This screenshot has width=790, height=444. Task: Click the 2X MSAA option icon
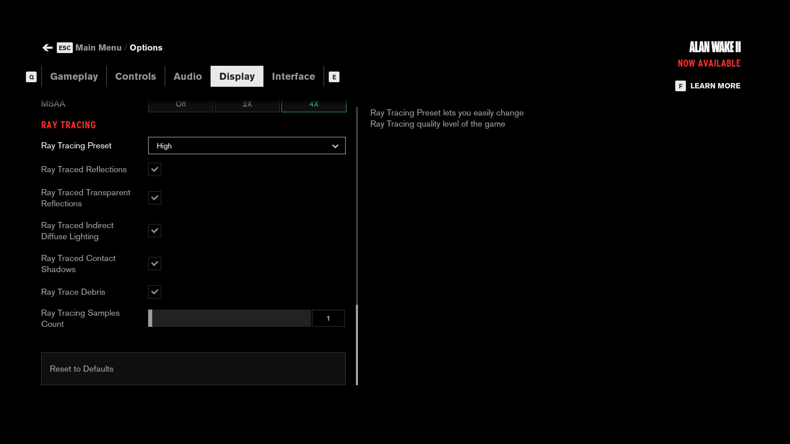[247, 104]
